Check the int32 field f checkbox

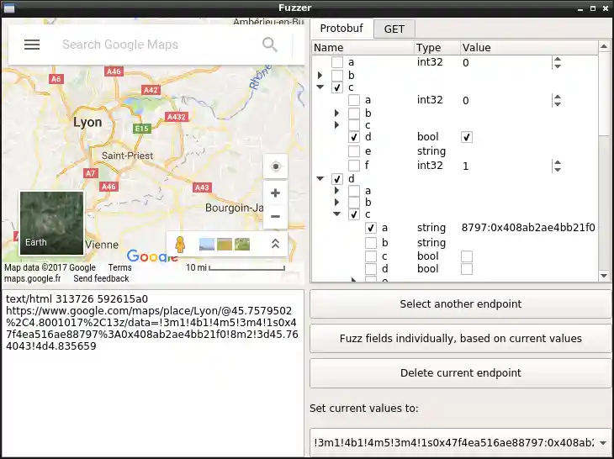[x=354, y=166]
